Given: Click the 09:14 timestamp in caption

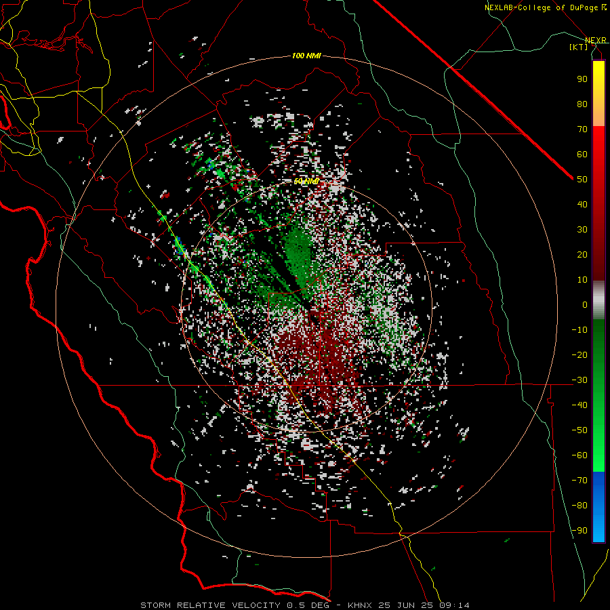Looking at the screenshot, I should [455, 605].
